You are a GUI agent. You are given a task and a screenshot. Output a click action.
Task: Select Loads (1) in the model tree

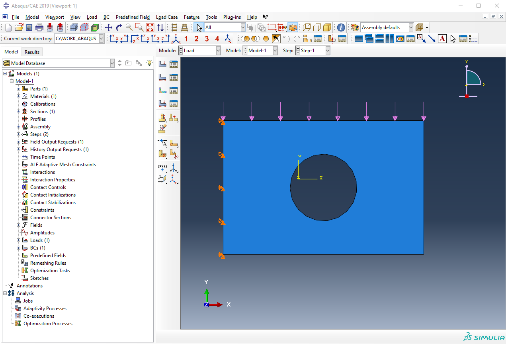[x=40, y=240]
